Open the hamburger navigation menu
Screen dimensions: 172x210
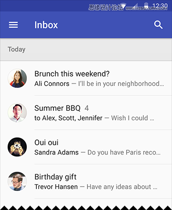[x=13, y=25]
